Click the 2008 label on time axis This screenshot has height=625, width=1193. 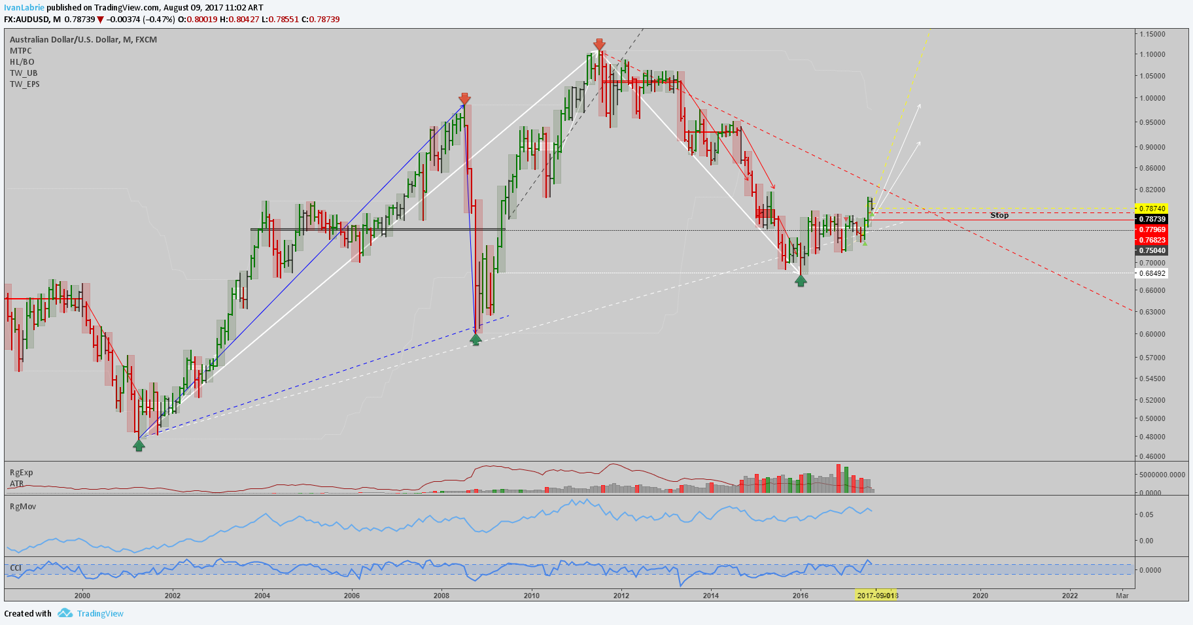[x=441, y=595]
